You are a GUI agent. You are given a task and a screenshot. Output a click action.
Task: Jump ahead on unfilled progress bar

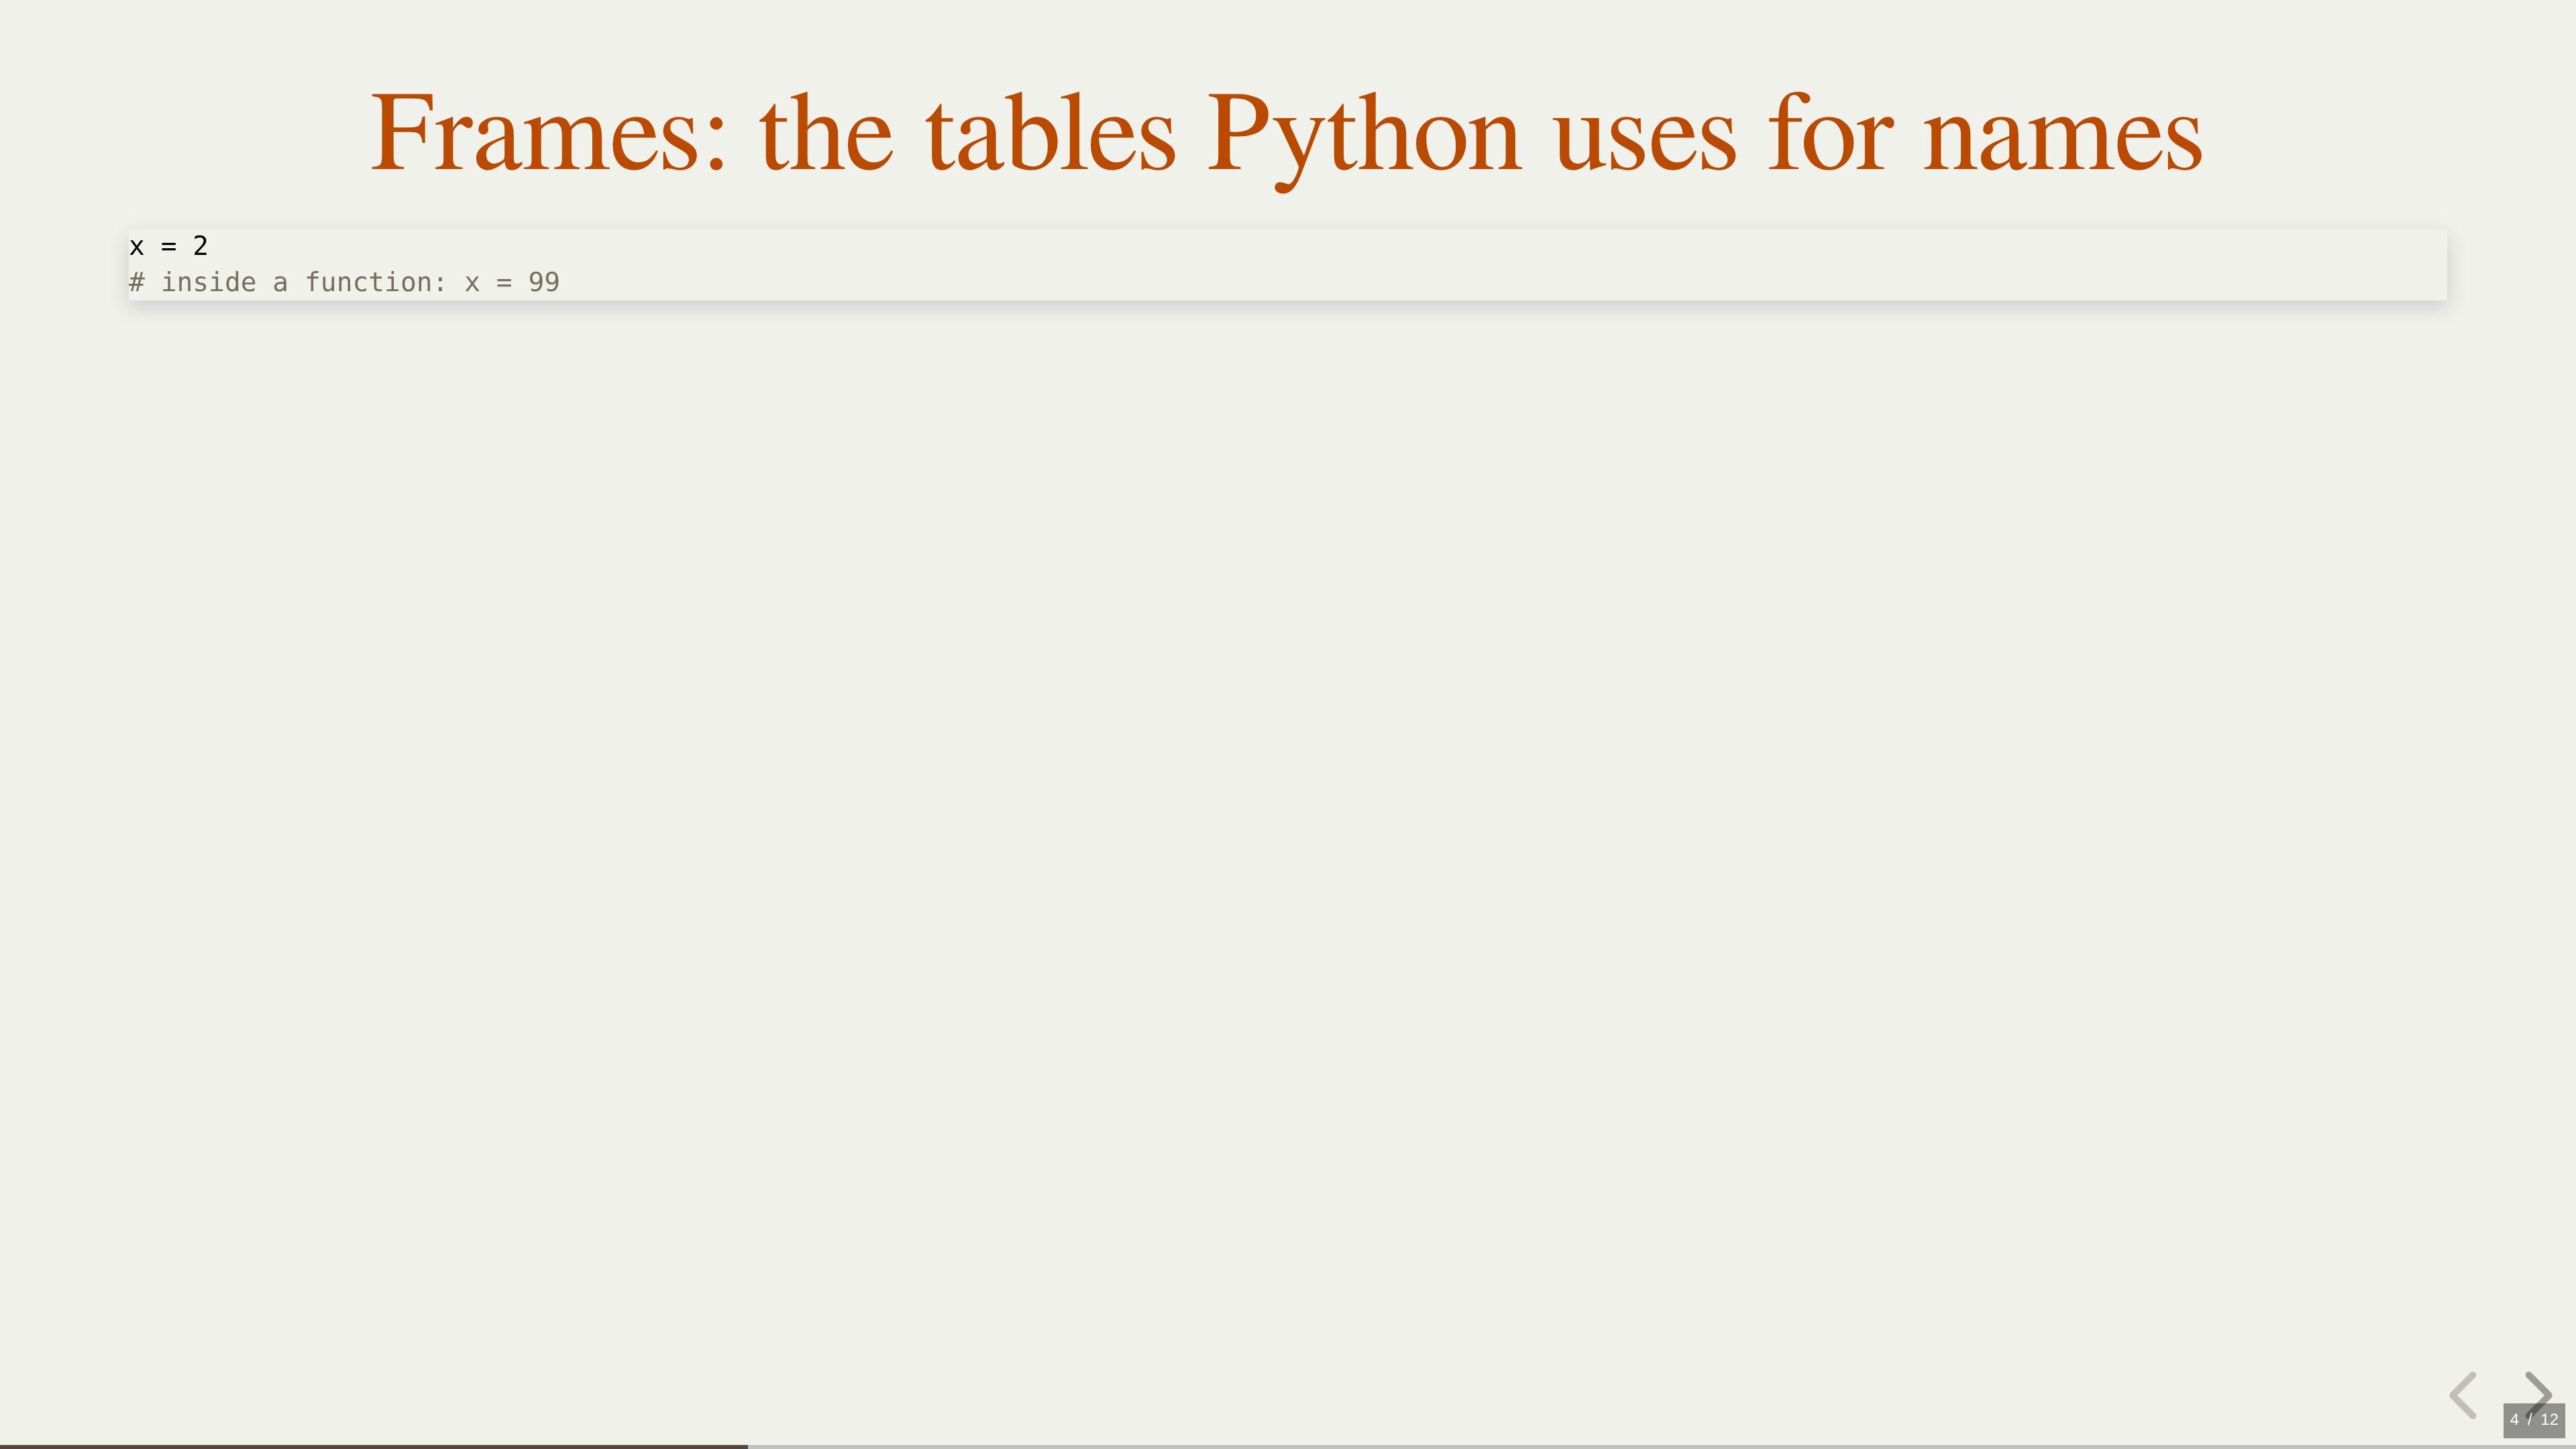(1660, 1445)
